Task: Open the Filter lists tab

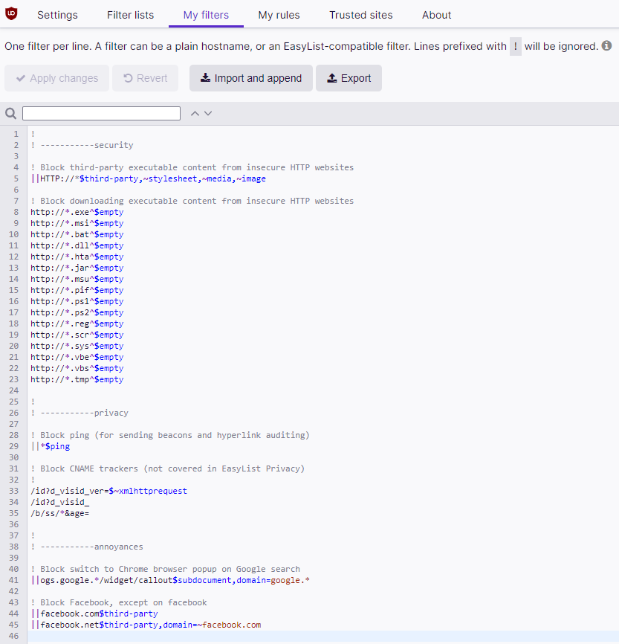Action: (131, 15)
